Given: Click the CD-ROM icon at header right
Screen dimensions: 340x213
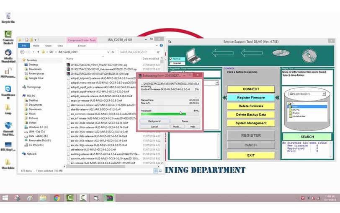Looking at the screenshot, I should (x=309, y=56).
